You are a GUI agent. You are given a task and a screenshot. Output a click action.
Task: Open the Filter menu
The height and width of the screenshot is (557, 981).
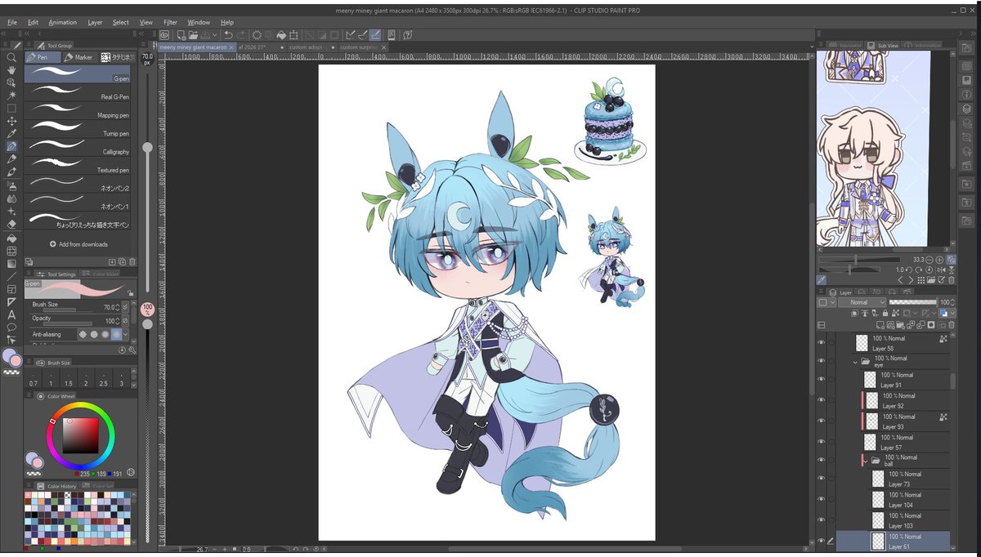click(170, 22)
